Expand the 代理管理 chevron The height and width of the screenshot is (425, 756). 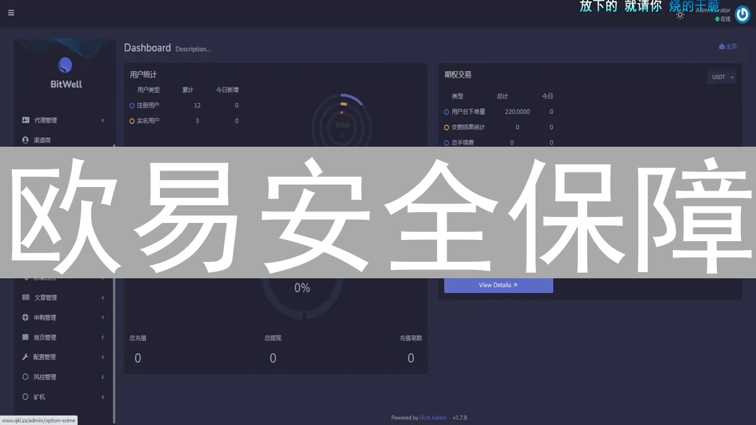pyautogui.click(x=103, y=120)
